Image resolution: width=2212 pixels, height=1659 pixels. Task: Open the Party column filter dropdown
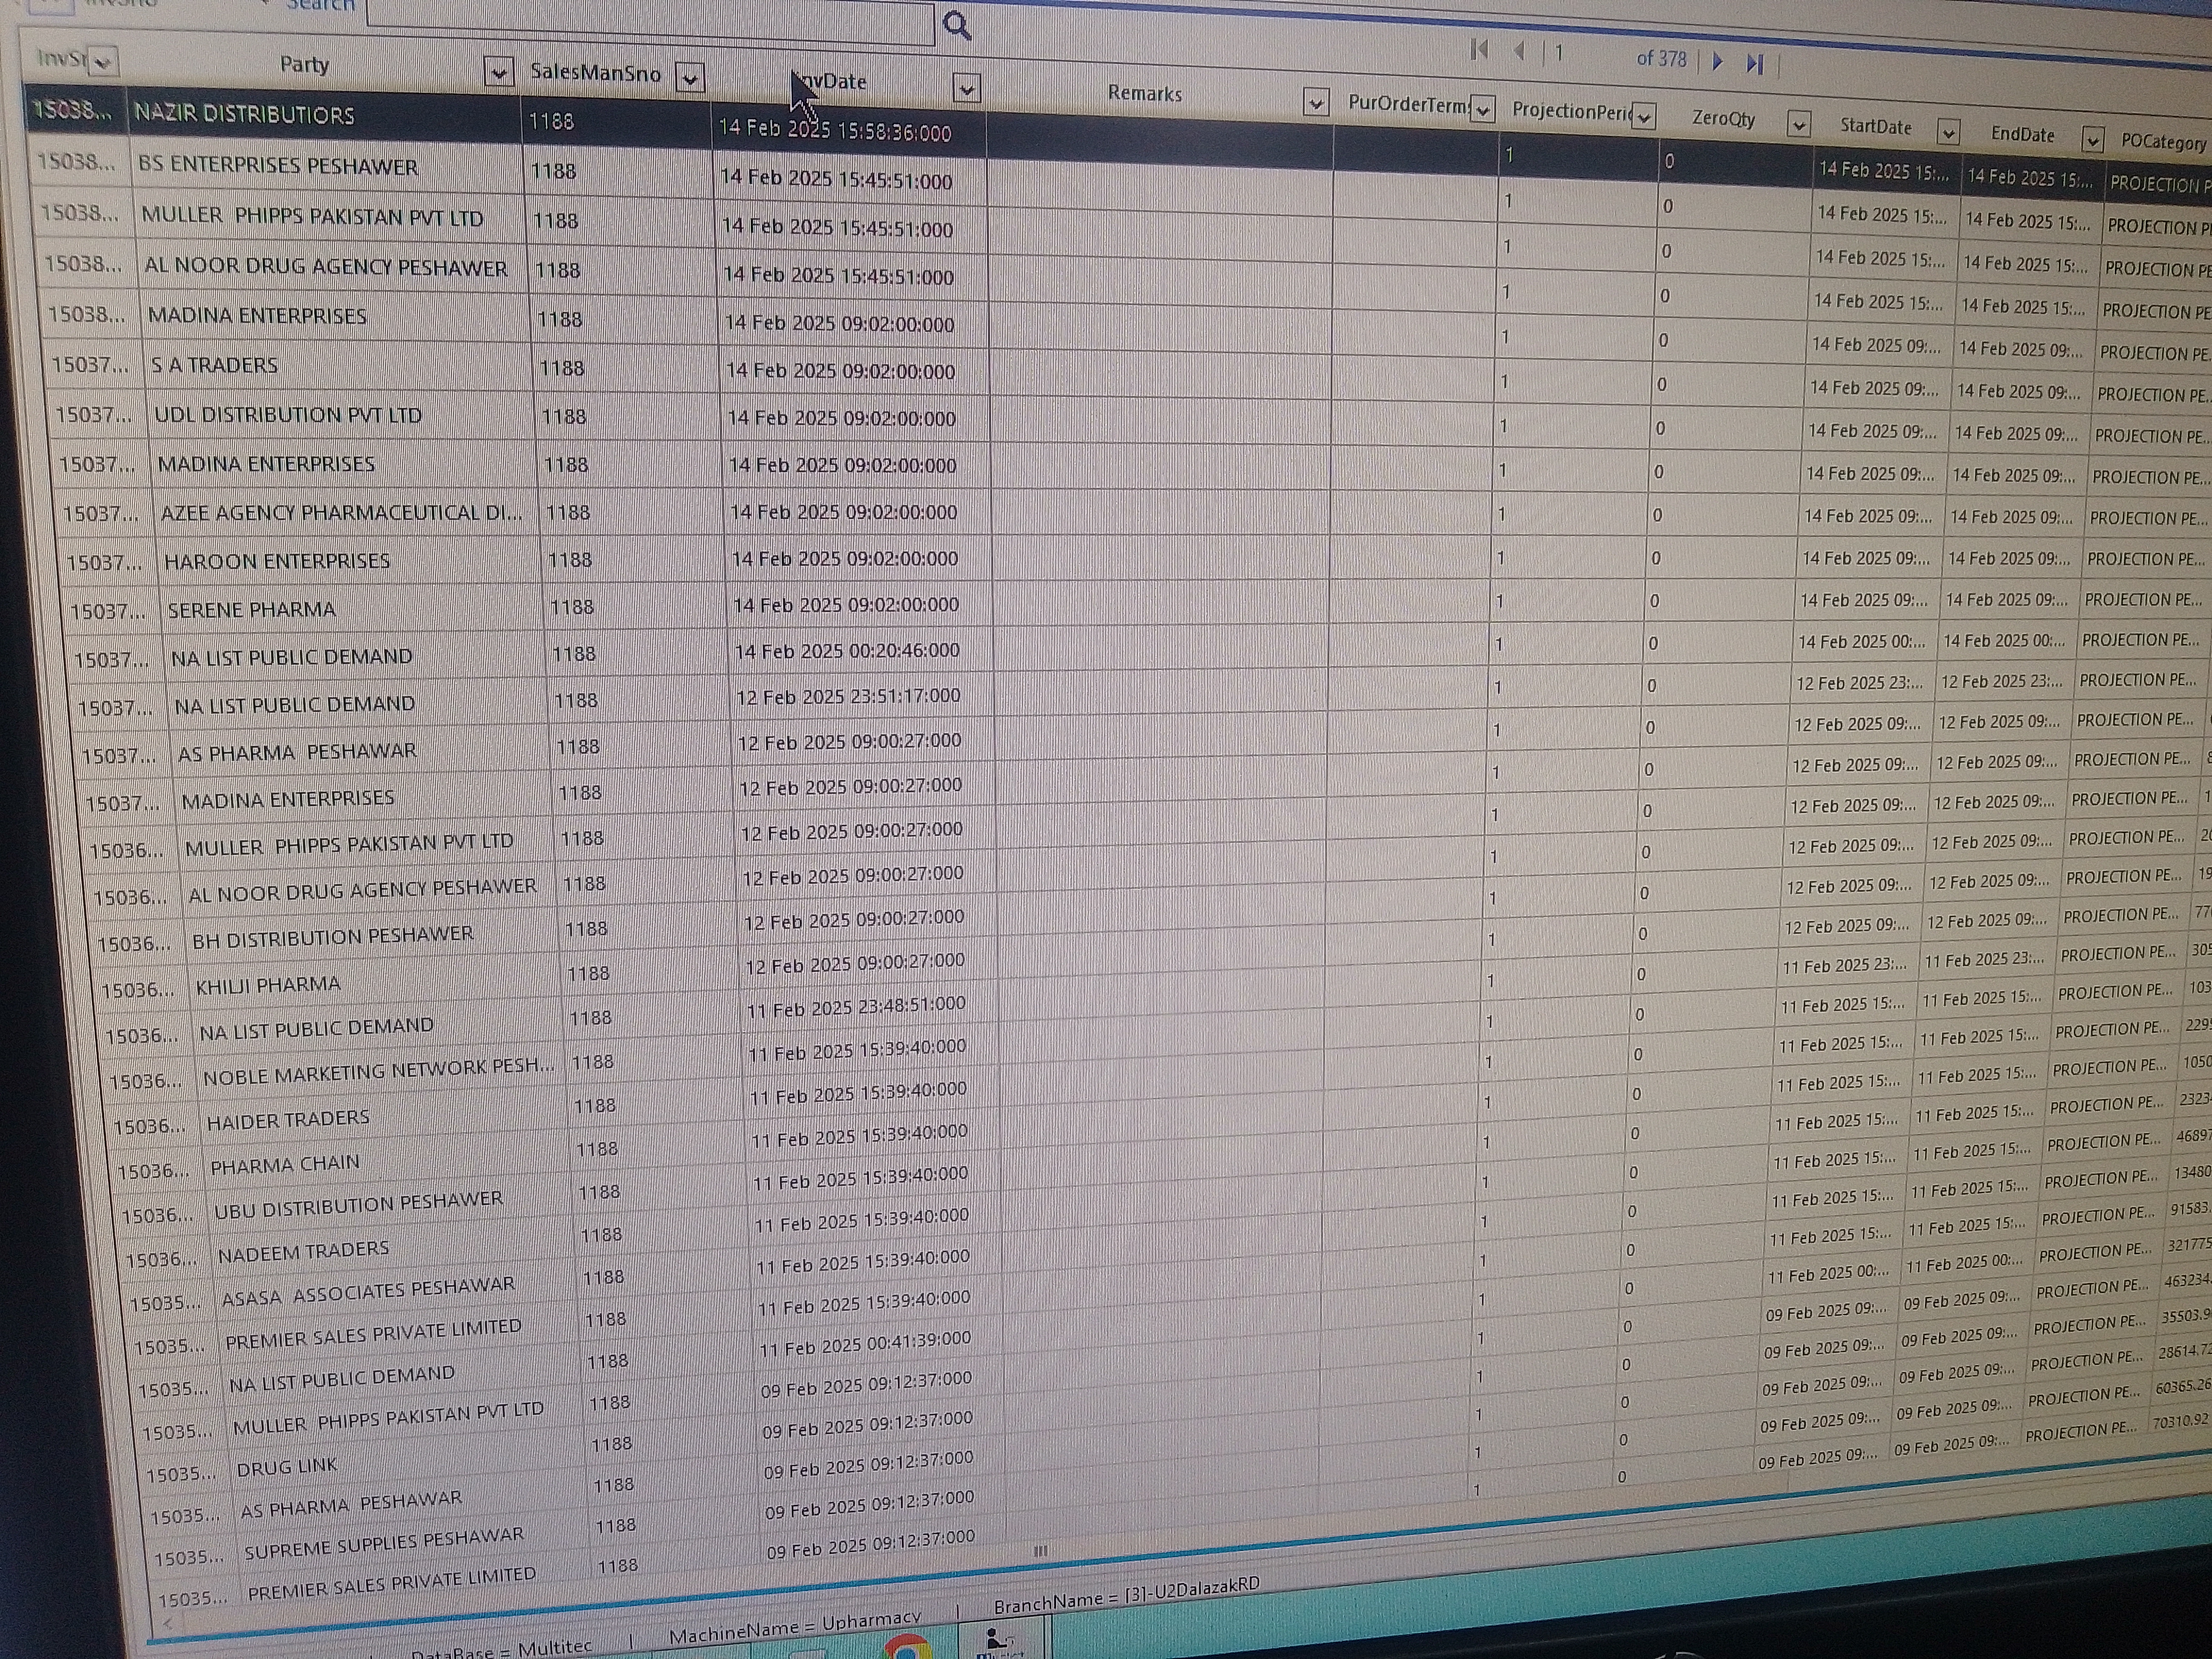pos(498,73)
